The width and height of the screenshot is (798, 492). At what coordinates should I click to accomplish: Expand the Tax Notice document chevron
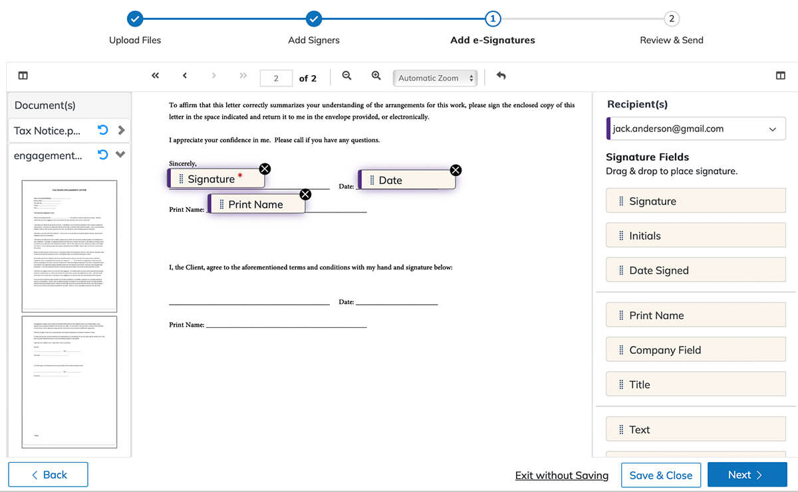[121, 130]
